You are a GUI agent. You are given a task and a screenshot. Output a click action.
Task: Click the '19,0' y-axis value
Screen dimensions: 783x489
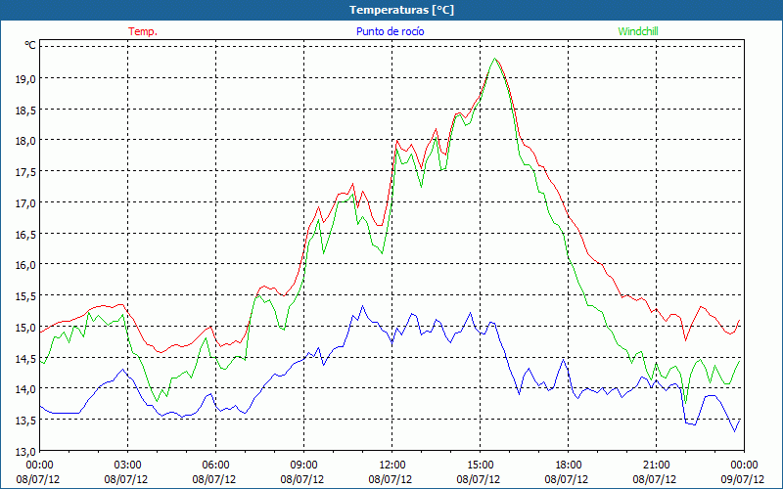(25, 78)
